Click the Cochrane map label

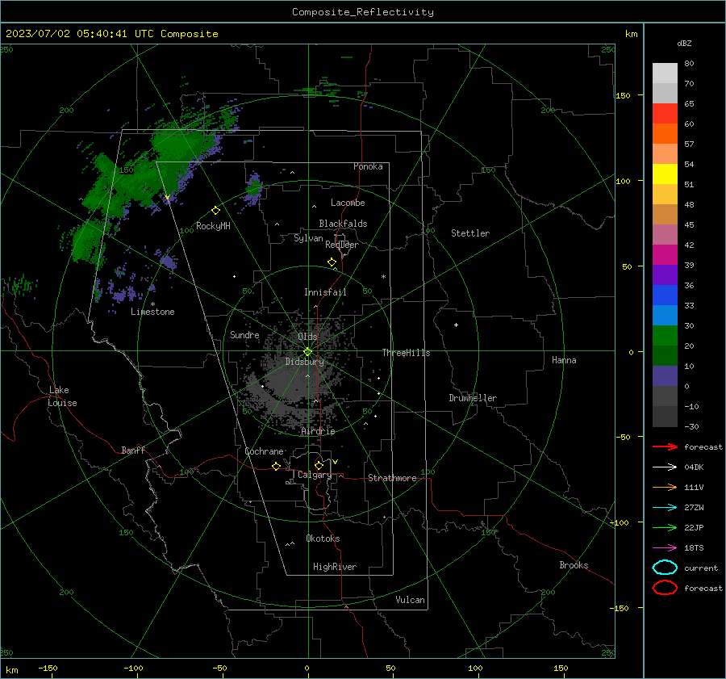[x=264, y=451]
